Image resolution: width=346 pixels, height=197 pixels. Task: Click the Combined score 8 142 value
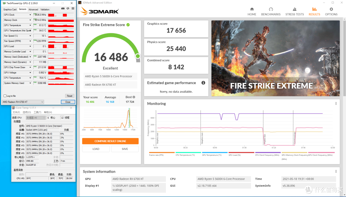pos(176,67)
